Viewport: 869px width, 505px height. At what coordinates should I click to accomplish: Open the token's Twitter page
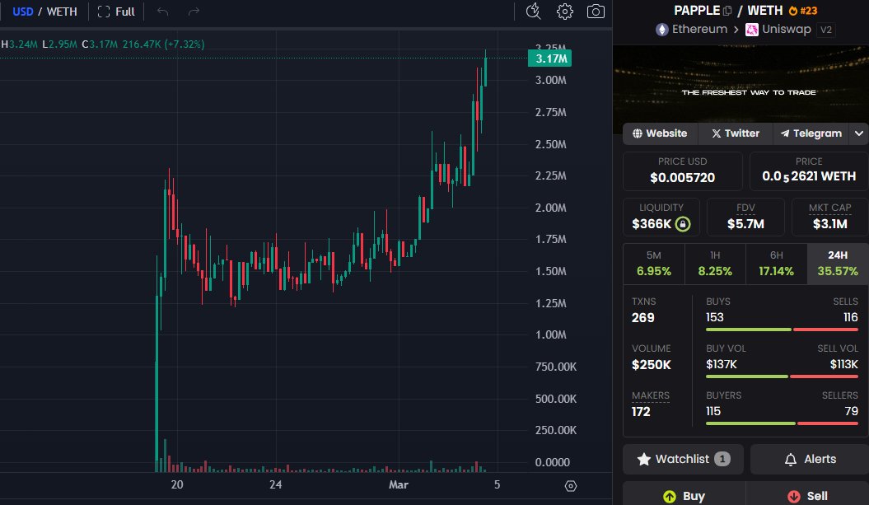(x=736, y=133)
